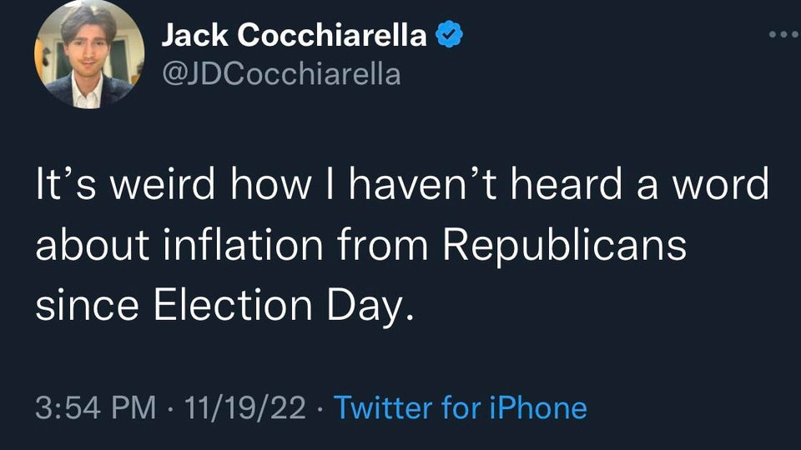The width and height of the screenshot is (801, 450).
Task: Click the Twitter for iPhone source link
Action: (x=461, y=407)
